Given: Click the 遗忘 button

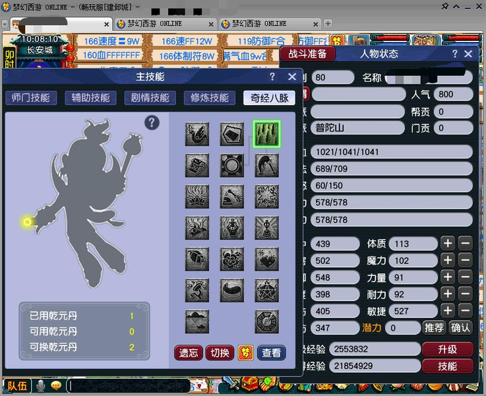Looking at the screenshot, I should 189,353.
